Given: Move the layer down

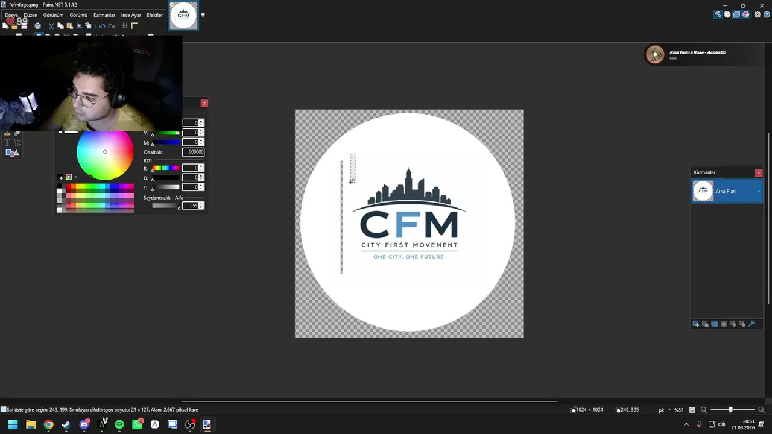Looking at the screenshot, I should point(742,324).
